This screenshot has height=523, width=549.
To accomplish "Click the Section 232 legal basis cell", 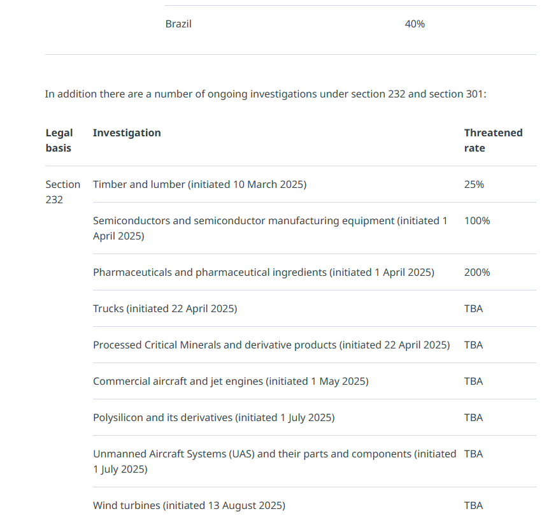I will (62, 192).
